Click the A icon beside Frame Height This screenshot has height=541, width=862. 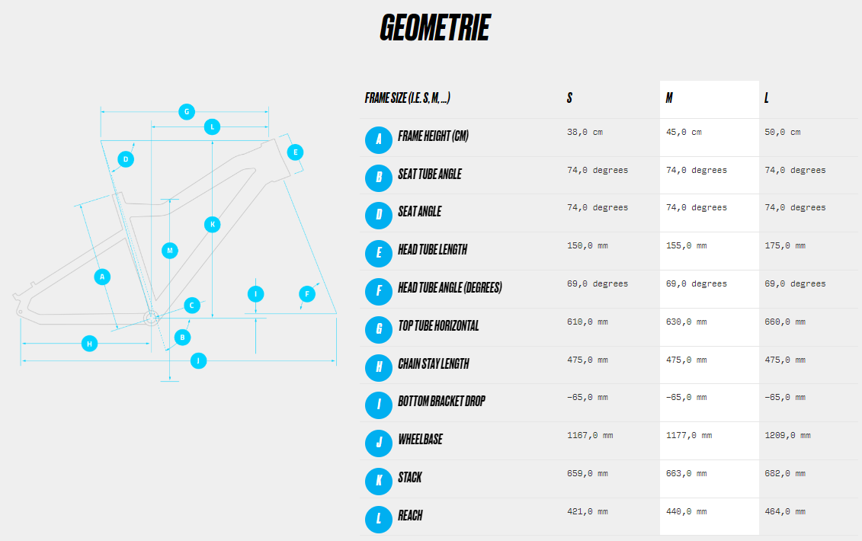point(378,139)
